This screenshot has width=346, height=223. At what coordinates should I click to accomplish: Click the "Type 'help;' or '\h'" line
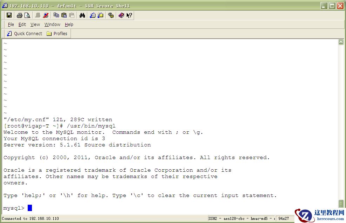140,196
